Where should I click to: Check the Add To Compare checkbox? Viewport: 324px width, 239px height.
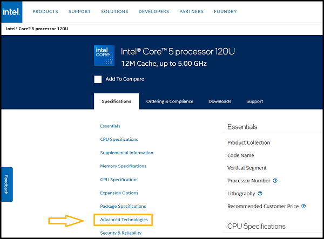click(x=98, y=79)
